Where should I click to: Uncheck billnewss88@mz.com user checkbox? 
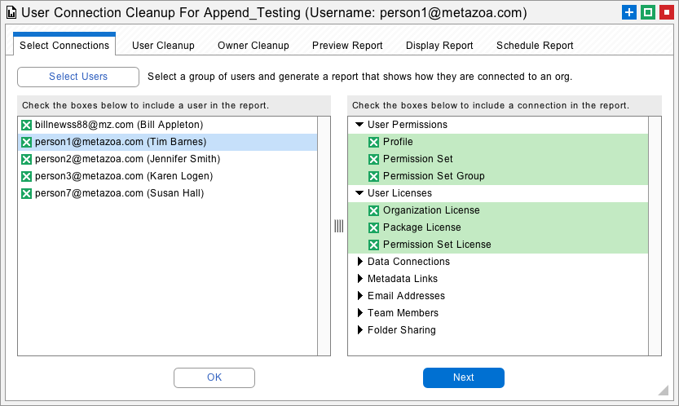(x=26, y=126)
